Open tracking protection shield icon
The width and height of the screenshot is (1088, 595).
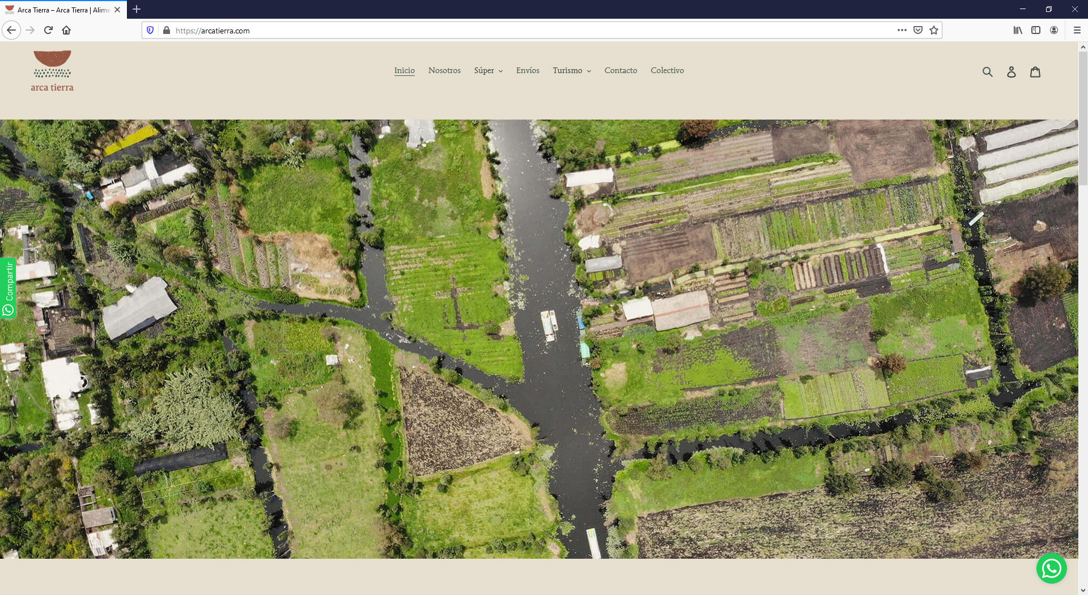(x=150, y=31)
